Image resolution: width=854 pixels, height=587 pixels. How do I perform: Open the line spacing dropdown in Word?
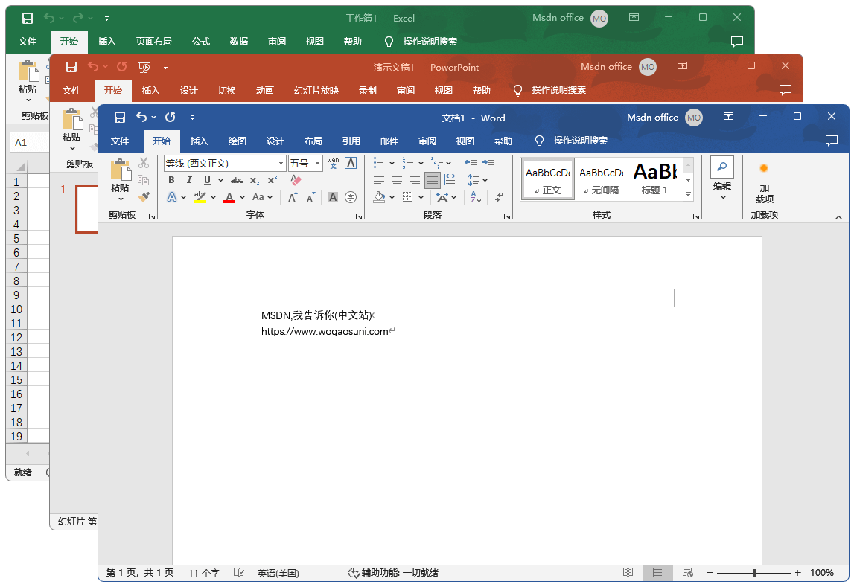[477, 180]
